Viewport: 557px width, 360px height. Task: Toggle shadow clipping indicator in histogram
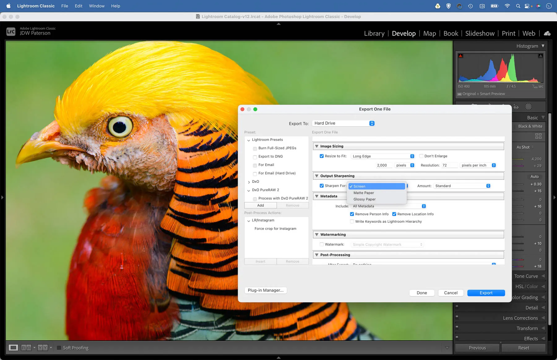click(x=460, y=56)
